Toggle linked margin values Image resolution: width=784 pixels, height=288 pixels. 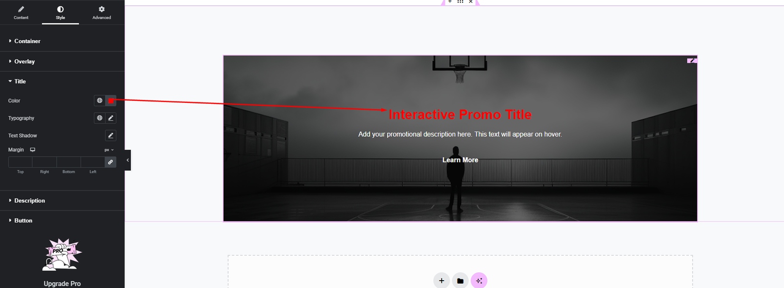pos(110,162)
